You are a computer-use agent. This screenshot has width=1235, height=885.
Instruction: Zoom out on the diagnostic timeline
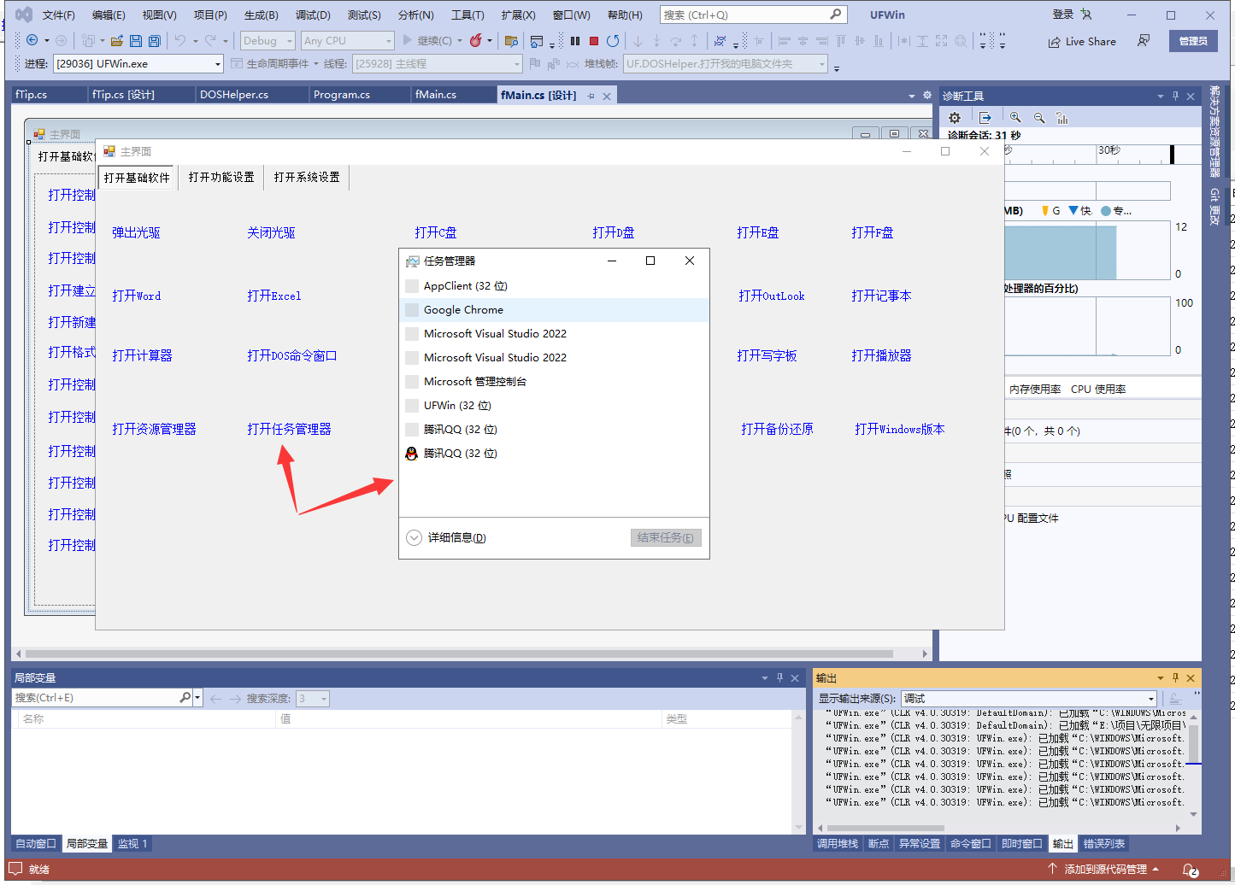pos(1039,118)
